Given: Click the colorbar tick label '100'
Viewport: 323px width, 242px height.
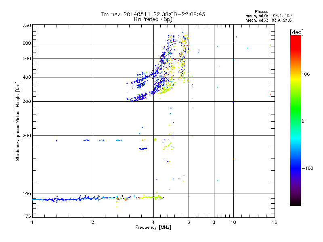Looking at the screenshot, I should 306,74.
